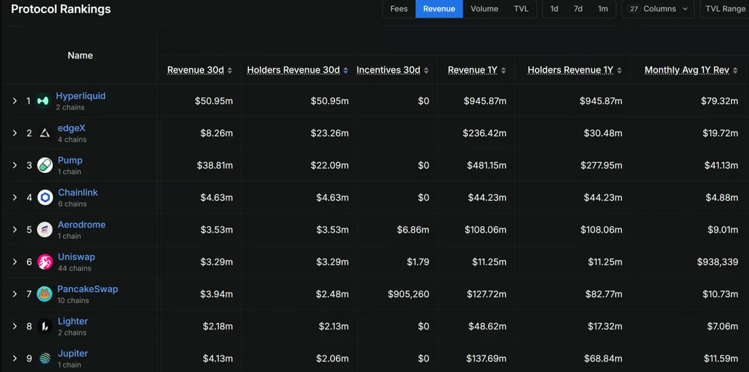Image resolution: width=749 pixels, height=372 pixels.
Task: Expand the PancakeSwap row chevron
Action: point(15,294)
